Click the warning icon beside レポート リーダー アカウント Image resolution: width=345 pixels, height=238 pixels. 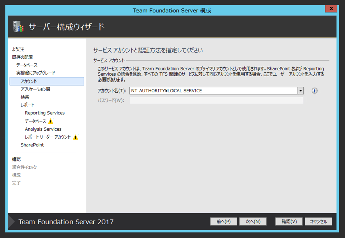tap(75, 137)
